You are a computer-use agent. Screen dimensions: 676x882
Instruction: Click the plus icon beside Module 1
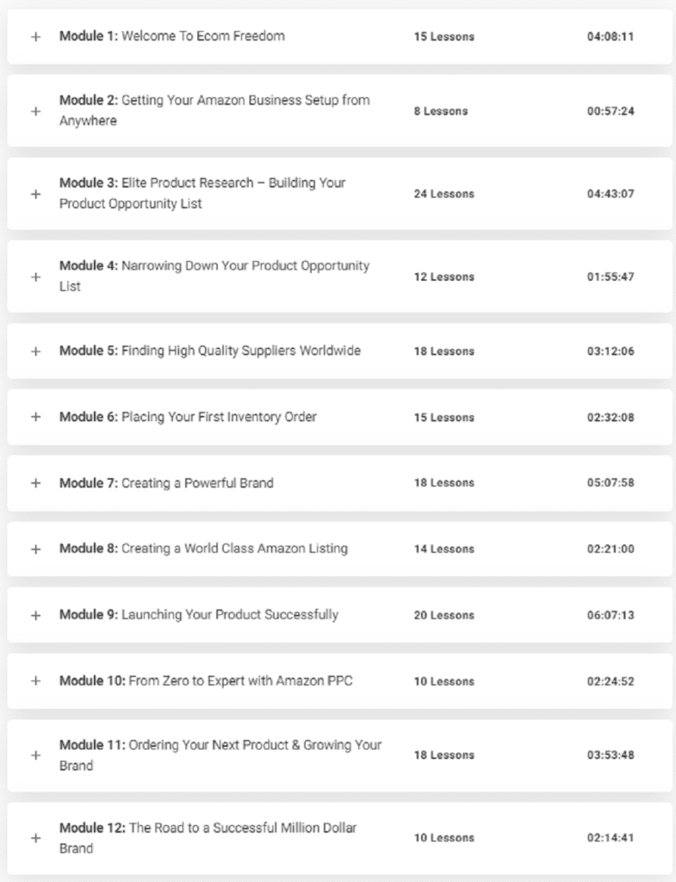coord(35,37)
